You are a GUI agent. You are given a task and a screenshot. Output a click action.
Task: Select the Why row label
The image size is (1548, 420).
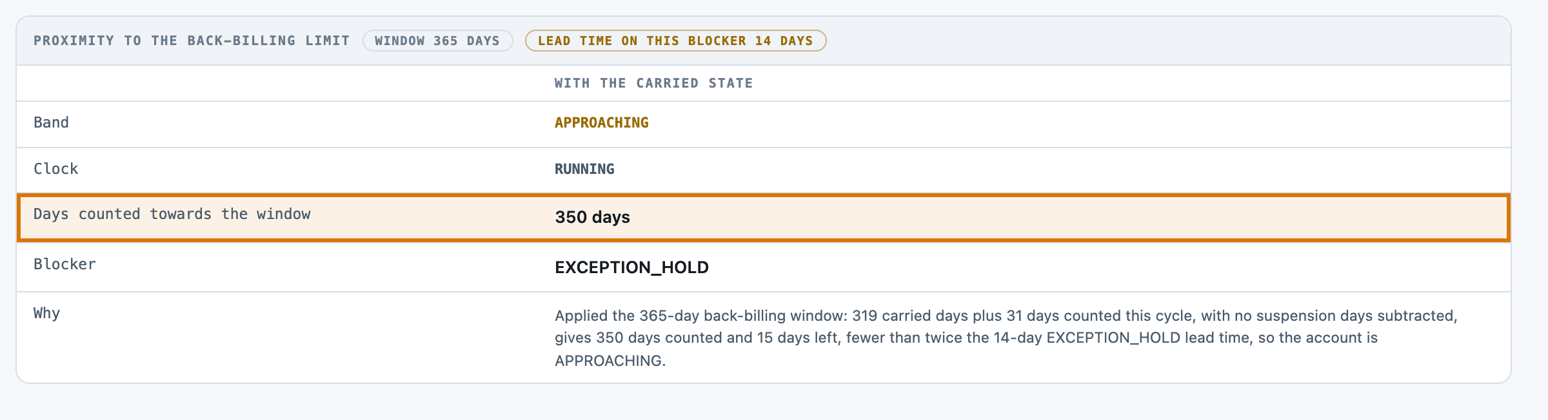click(46, 313)
